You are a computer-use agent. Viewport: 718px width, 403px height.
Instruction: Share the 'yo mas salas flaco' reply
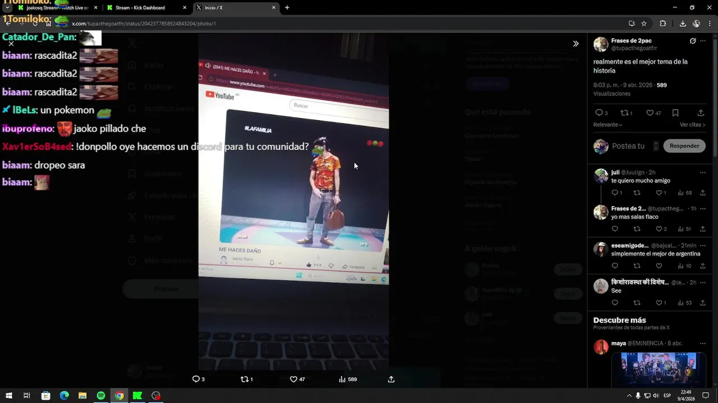point(703,229)
